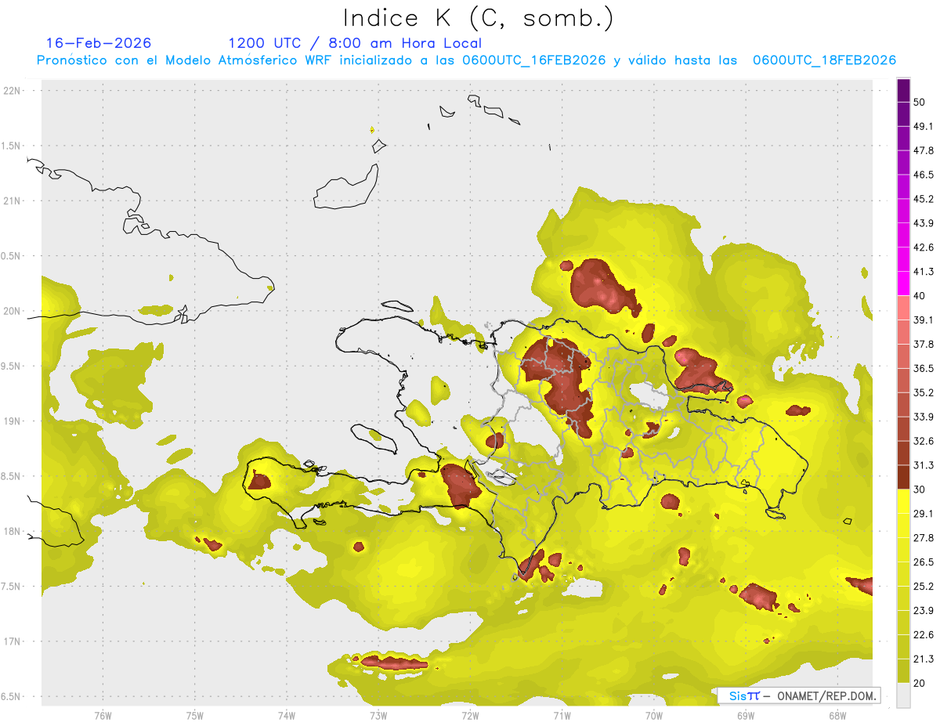Click the '1200 UTC / 8:00 am Hora Local' text
This screenshot has height=726, width=940.
355,43
